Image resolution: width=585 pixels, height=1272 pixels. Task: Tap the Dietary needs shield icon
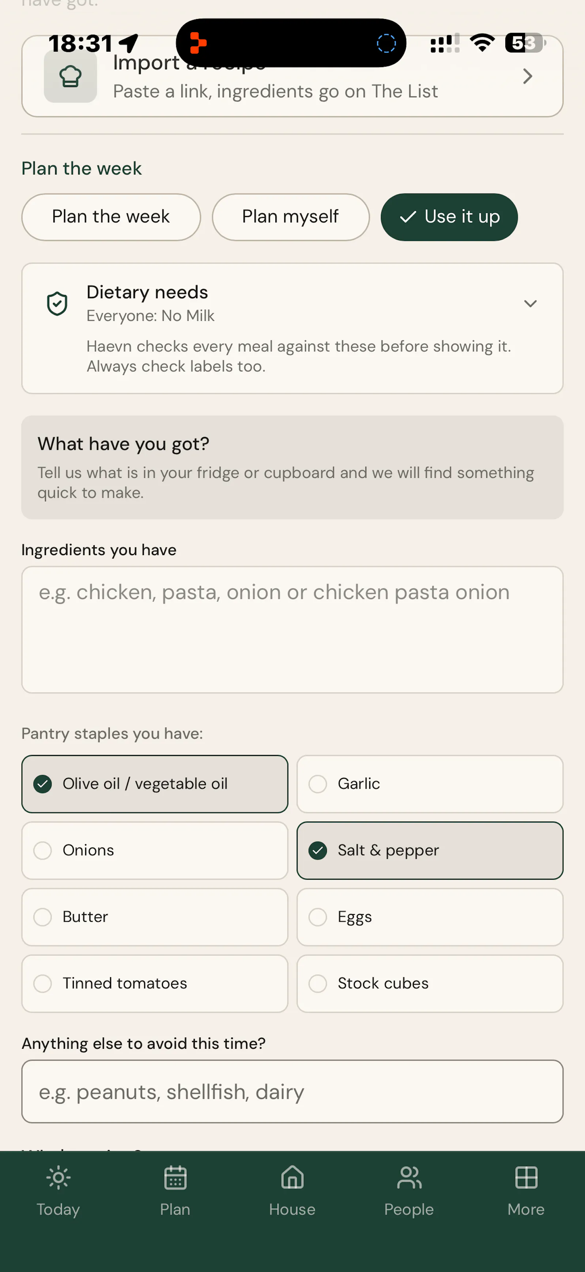[x=57, y=303]
